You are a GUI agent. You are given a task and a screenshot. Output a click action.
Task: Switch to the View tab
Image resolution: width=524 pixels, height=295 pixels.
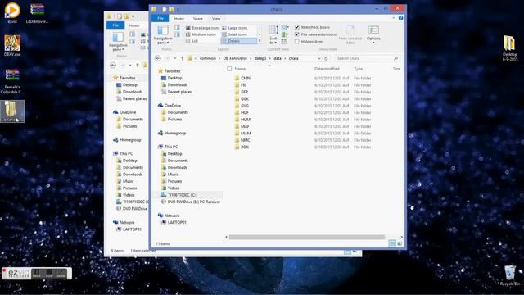216,18
